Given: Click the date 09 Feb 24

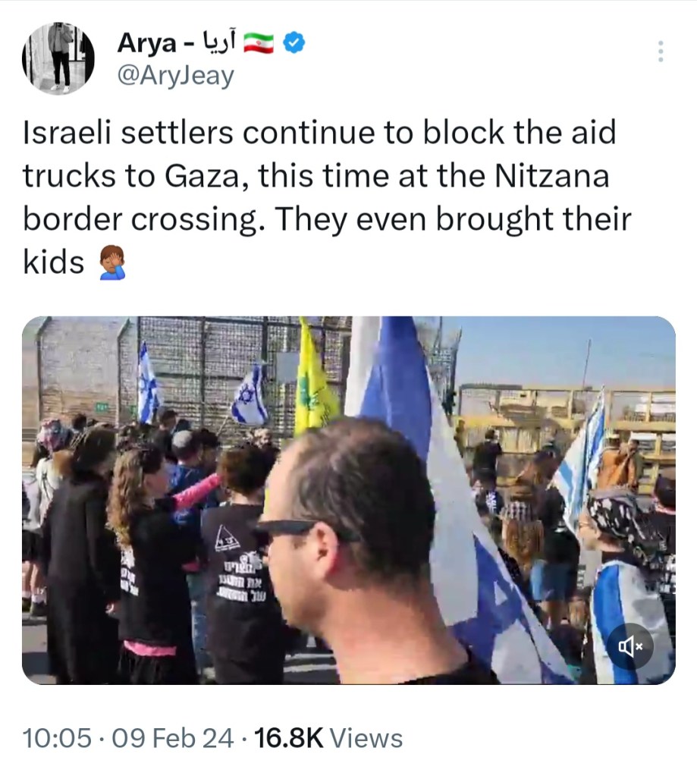Looking at the screenshot, I should tap(173, 738).
